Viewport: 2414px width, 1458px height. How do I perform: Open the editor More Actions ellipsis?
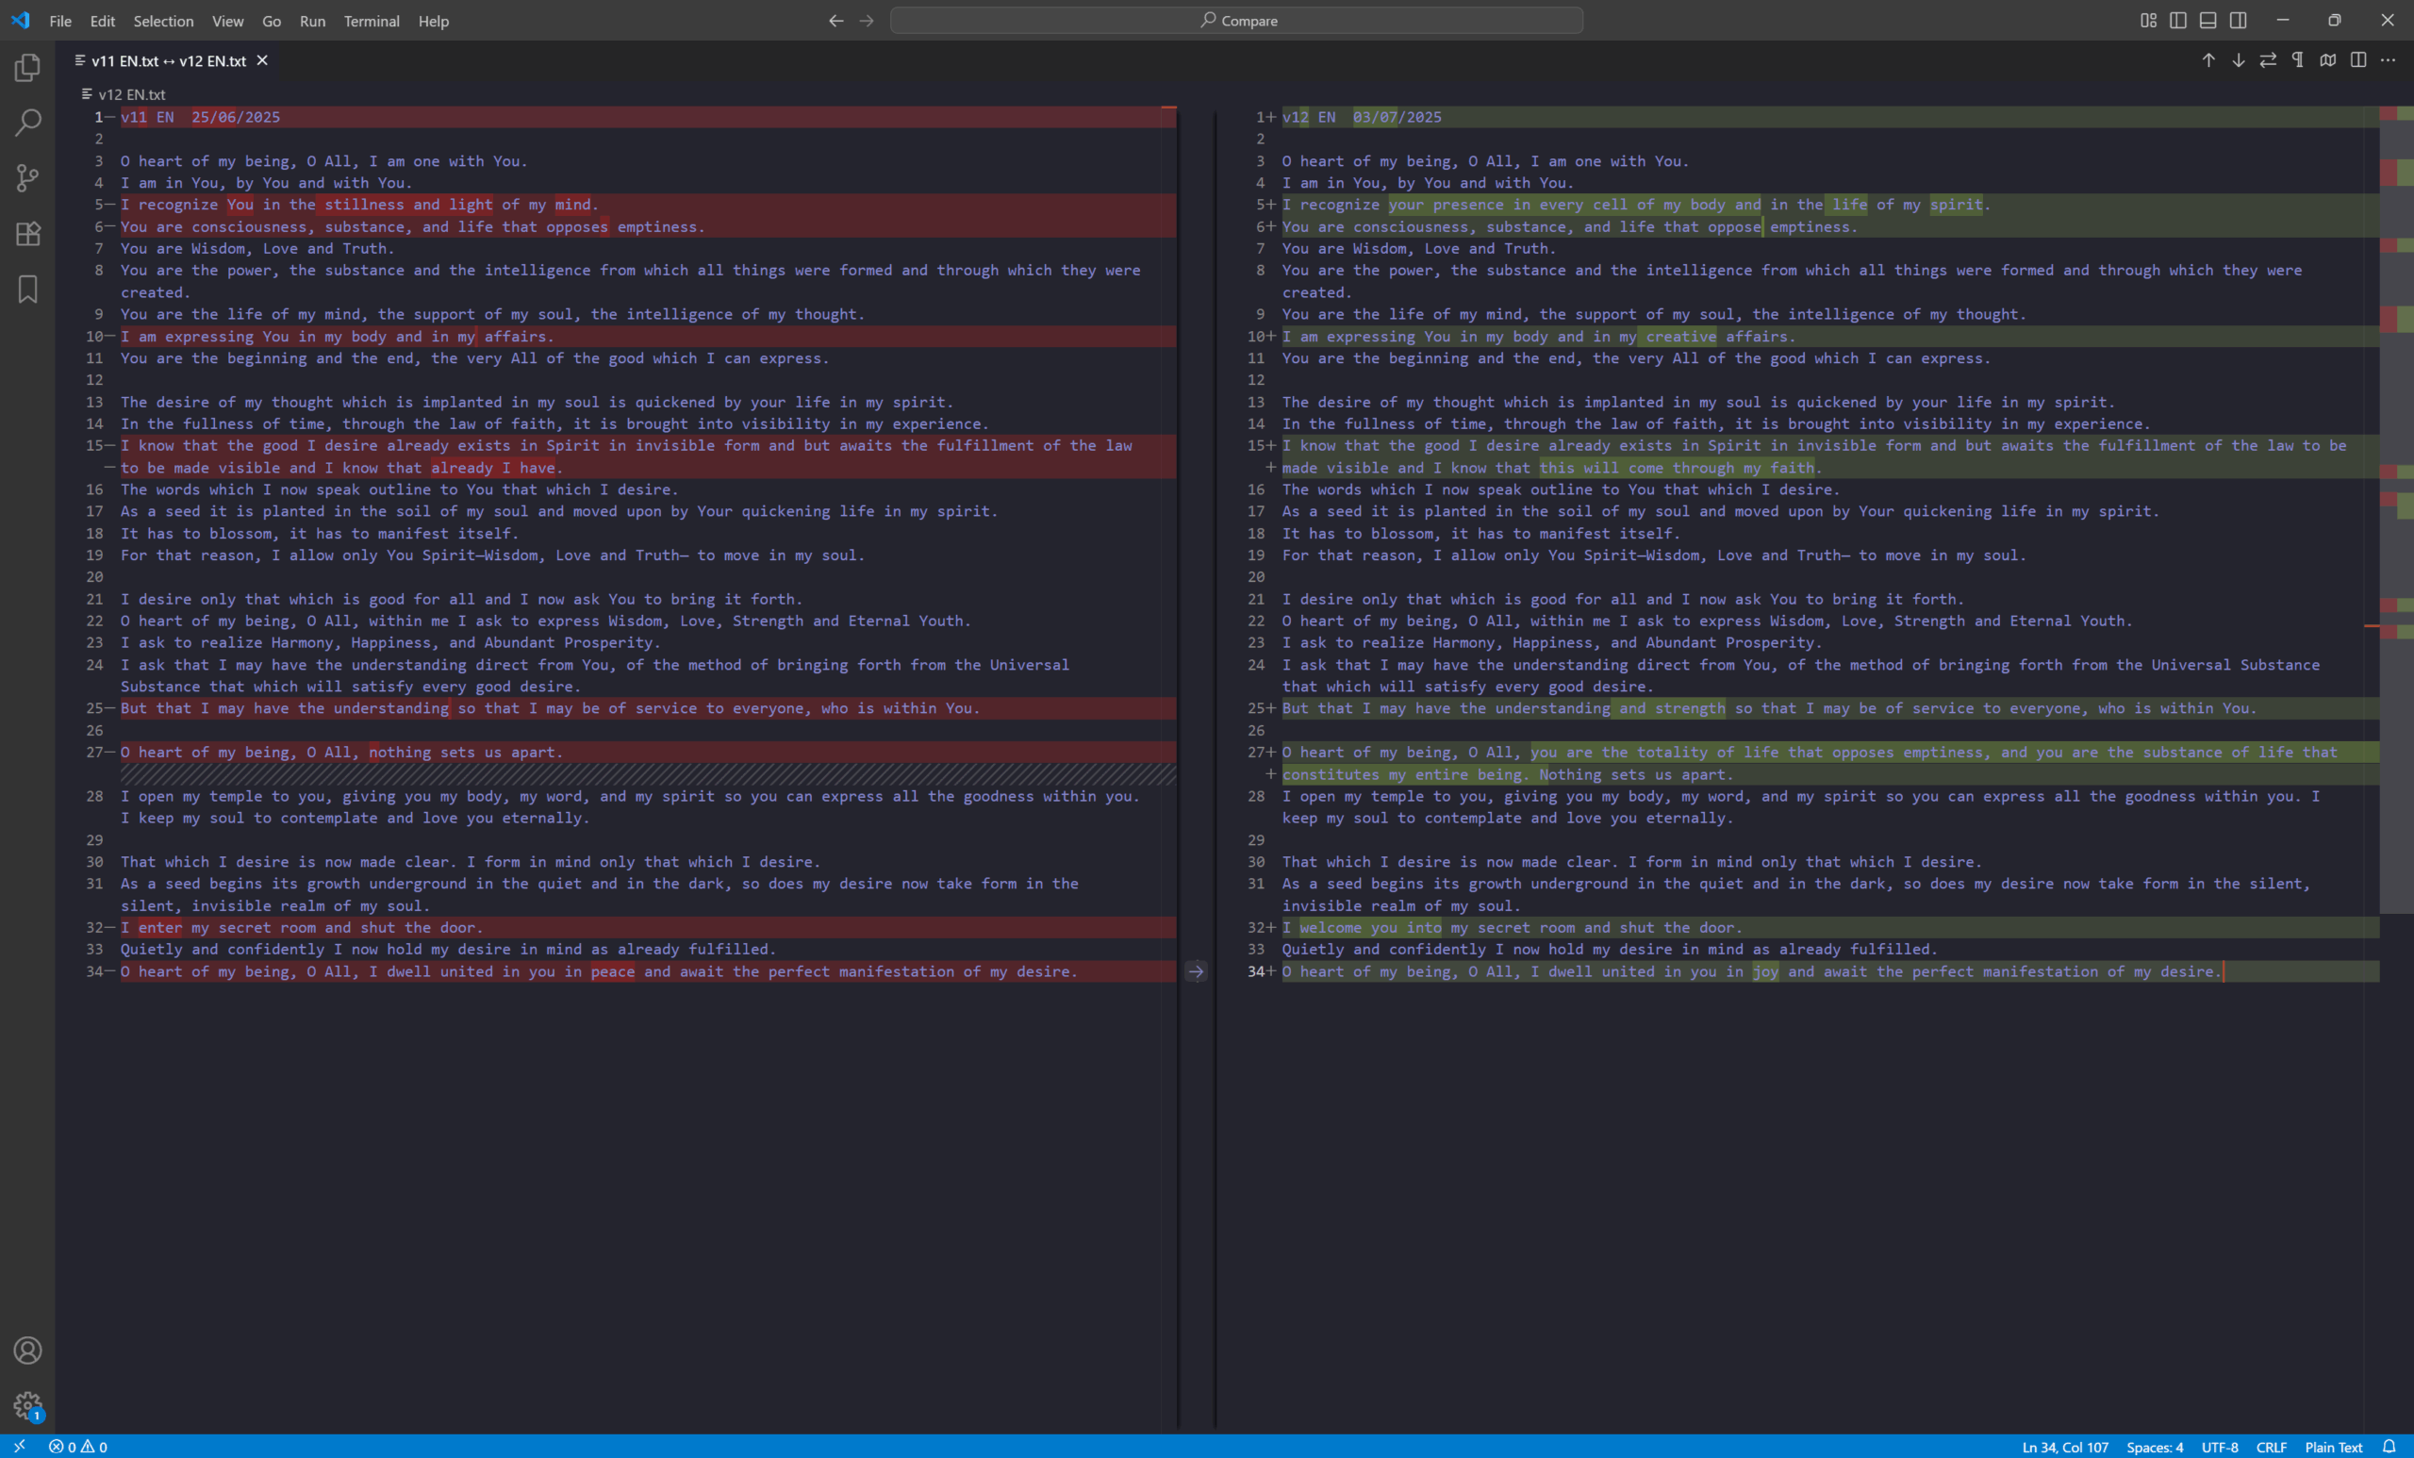[2388, 60]
